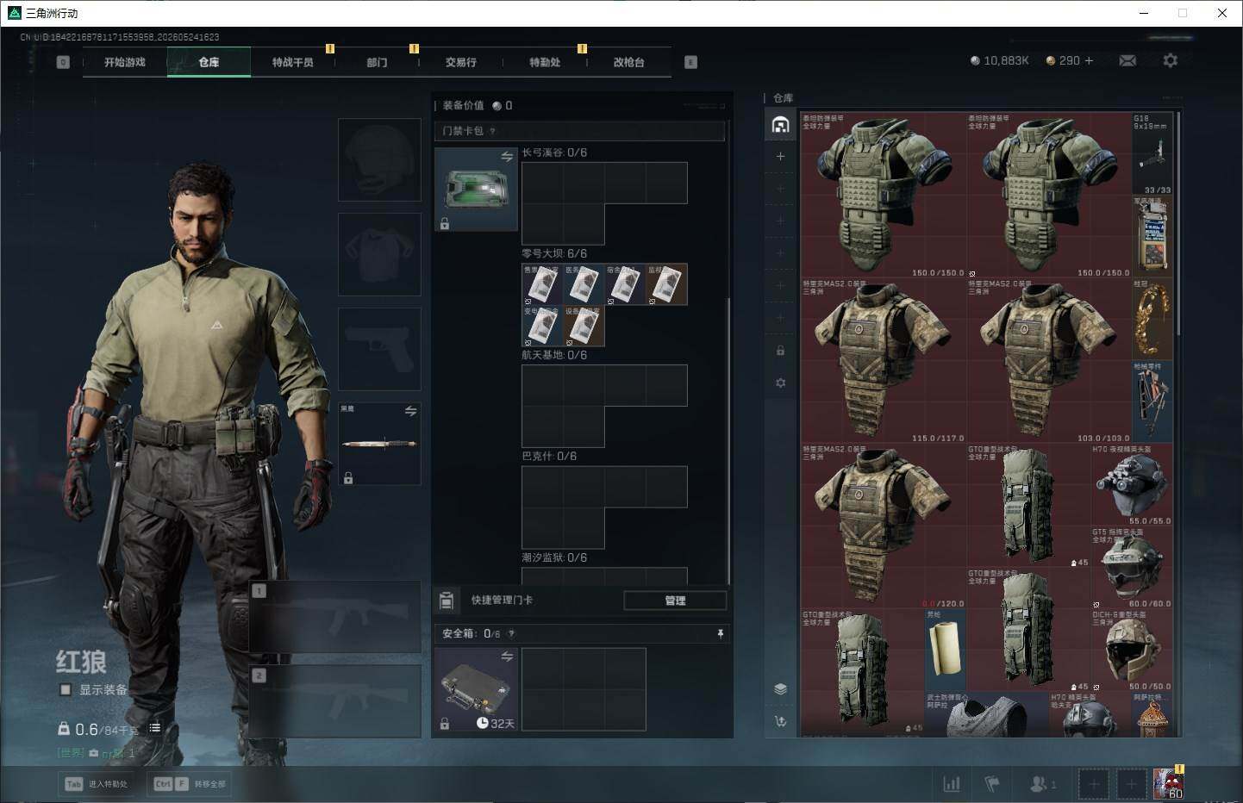Select the paper roll item in the stash

(946, 650)
